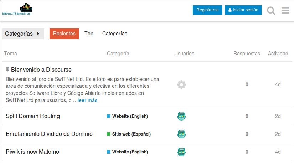The width and height of the screenshot is (294, 163).
Task: Click the pin icon beside Bienvenido a Discourse
Action: pos(7,70)
